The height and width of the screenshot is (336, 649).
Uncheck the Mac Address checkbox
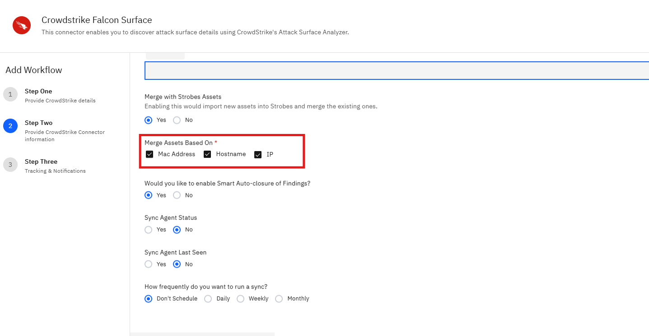149,154
